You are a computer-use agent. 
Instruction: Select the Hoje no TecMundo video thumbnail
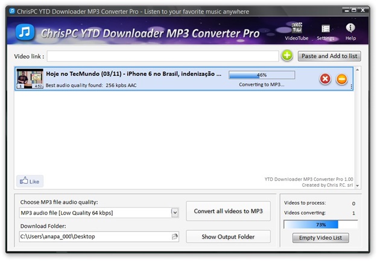pos(30,78)
